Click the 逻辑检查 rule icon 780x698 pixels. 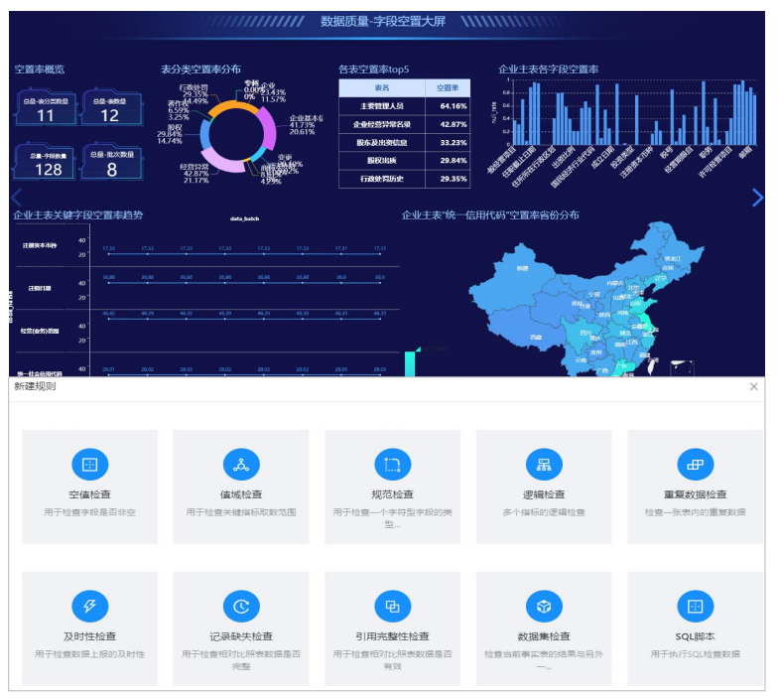(x=544, y=465)
